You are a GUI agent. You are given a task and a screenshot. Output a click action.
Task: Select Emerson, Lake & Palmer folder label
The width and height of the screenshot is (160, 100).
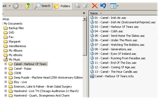coord(43,87)
